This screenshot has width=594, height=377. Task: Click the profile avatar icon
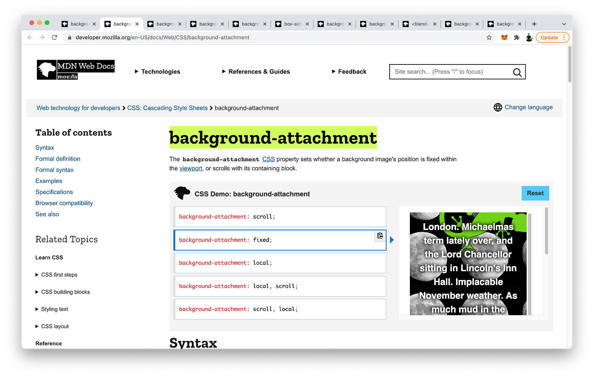(529, 37)
